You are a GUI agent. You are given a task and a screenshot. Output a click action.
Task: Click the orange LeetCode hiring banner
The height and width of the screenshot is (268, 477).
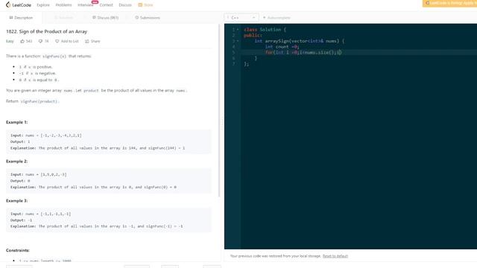click(449, 3)
